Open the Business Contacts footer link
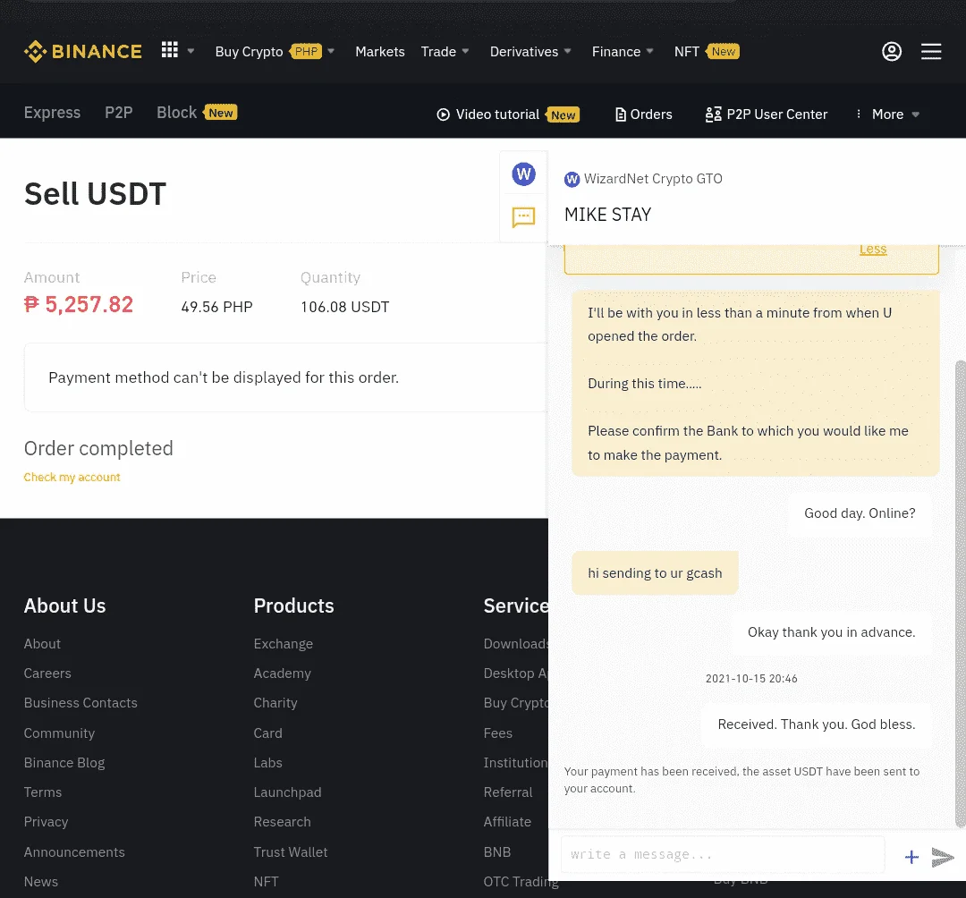The image size is (966, 898). [80, 703]
